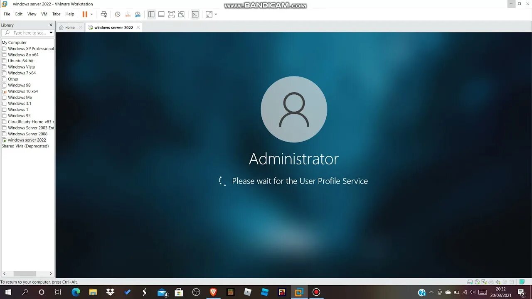Viewport: 532px width, 299px height.
Task: Close the Home tab
Action: [x=81, y=27]
